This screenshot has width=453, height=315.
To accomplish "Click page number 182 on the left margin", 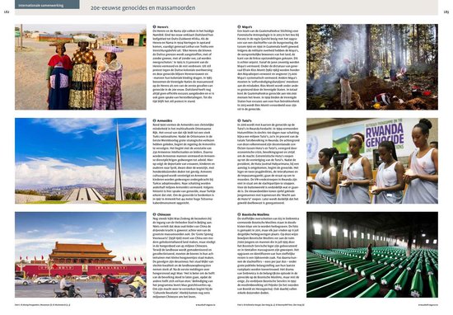I will point(7,12).
